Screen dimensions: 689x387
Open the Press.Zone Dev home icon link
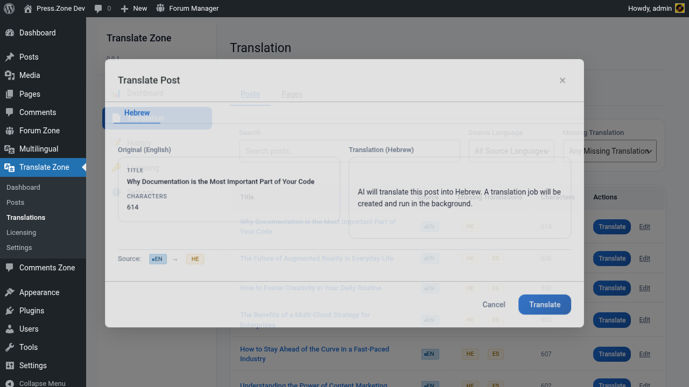coord(28,9)
